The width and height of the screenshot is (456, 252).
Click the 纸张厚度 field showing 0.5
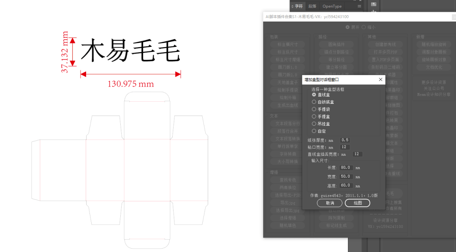(x=345, y=140)
